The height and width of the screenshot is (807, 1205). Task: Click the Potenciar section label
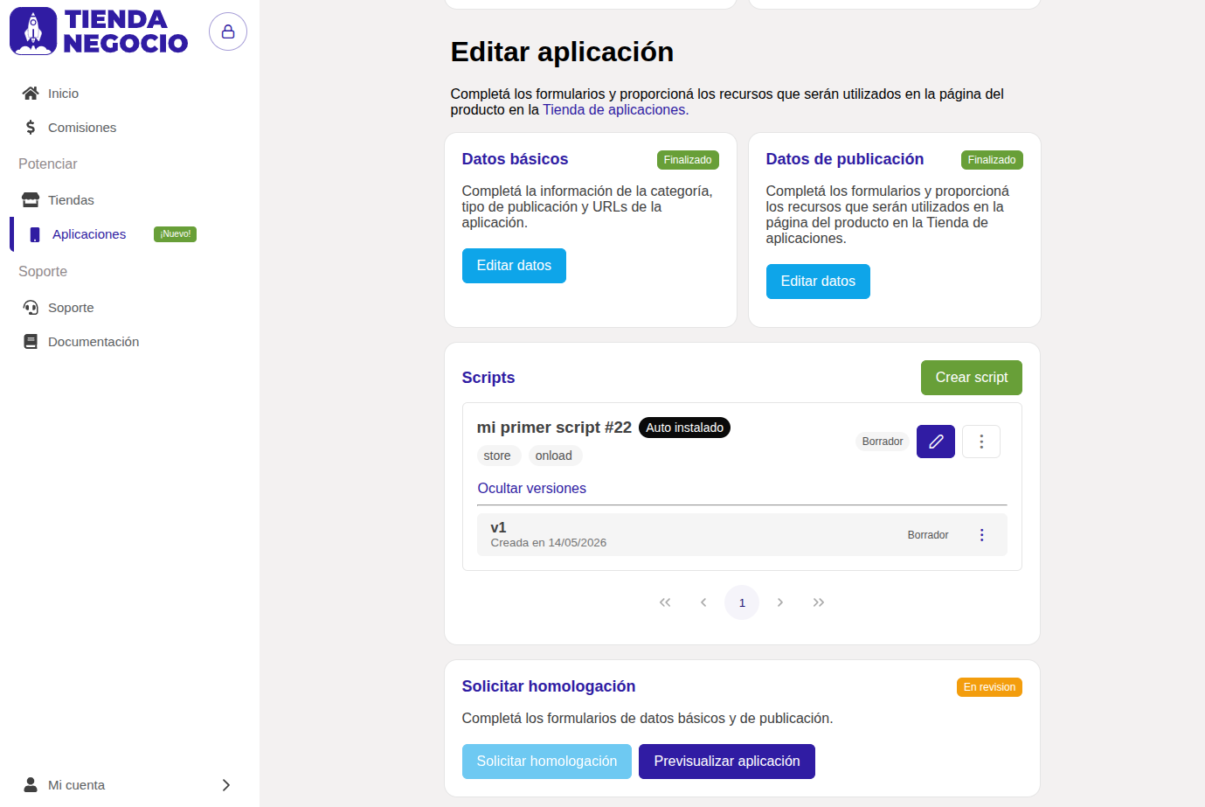tap(47, 164)
